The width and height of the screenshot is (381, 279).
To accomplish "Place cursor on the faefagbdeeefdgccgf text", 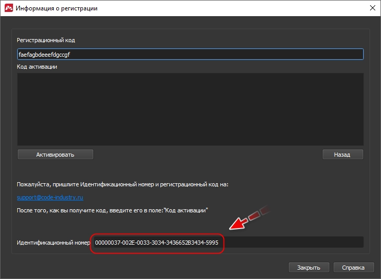I will pos(44,55).
